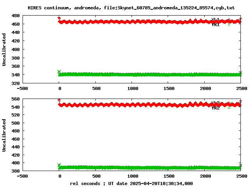Click the 380 tick label of the upper plot
The image size is (249, 187).
16,58
